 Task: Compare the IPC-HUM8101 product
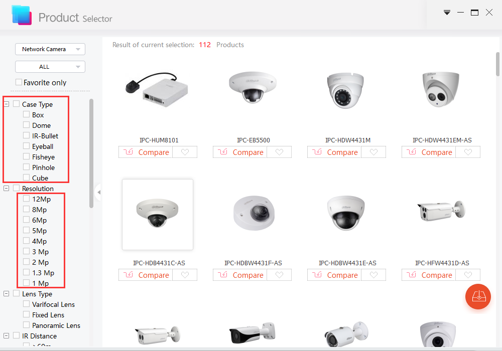pos(146,152)
